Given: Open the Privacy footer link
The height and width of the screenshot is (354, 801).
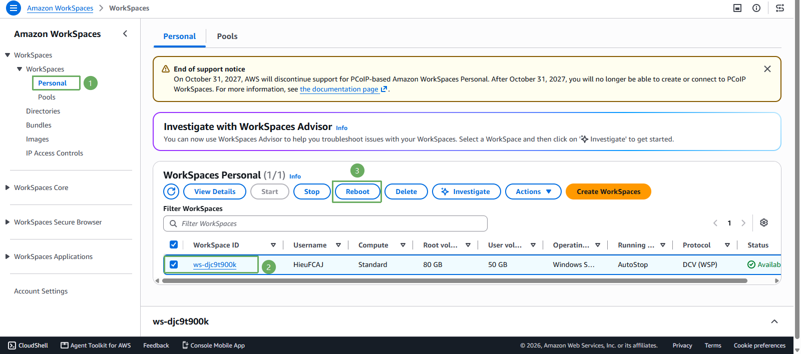Looking at the screenshot, I should point(682,345).
